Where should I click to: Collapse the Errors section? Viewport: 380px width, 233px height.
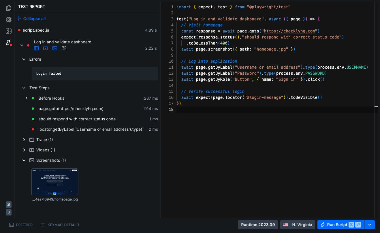(x=24, y=59)
